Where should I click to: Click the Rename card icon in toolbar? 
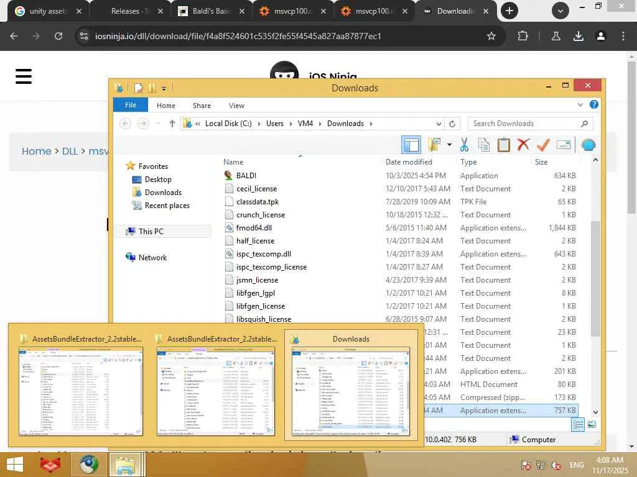[x=564, y=145]
